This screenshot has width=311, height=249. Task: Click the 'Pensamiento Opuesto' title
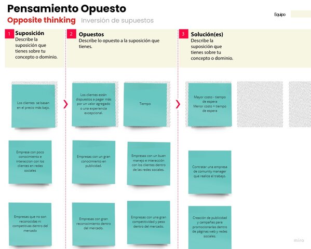tap(66, 8)
